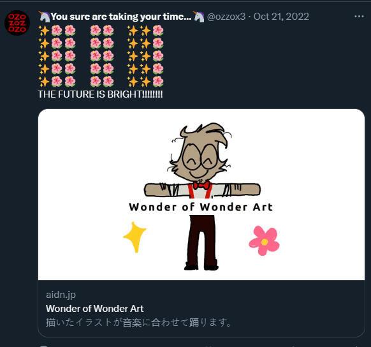Click the top-left sparkle emoji in the emoji art
This screenshot has height=347, width=371.
point(44,31)
